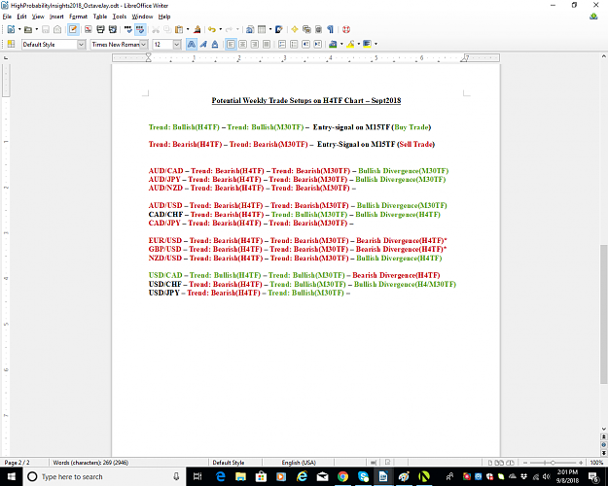Toggle Bullets list icon
Viewport: 608px width, 486px height.
pyautogui.click(x=294, y=44)
